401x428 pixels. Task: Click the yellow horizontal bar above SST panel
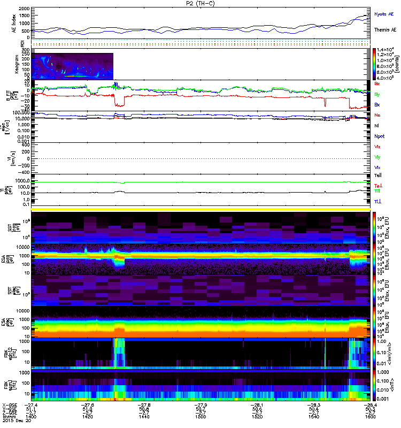[x=201, y=208]
